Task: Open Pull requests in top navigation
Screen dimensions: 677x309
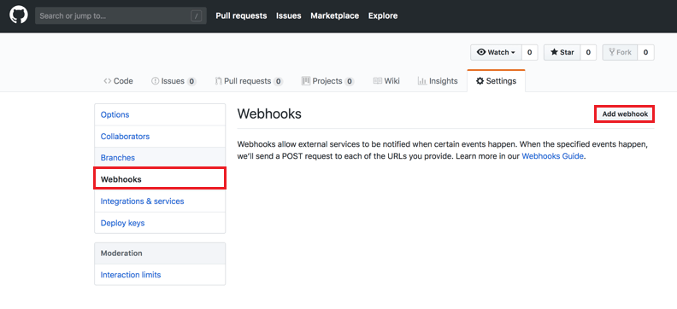Action: pyautogui.click(x=241, y=16)
